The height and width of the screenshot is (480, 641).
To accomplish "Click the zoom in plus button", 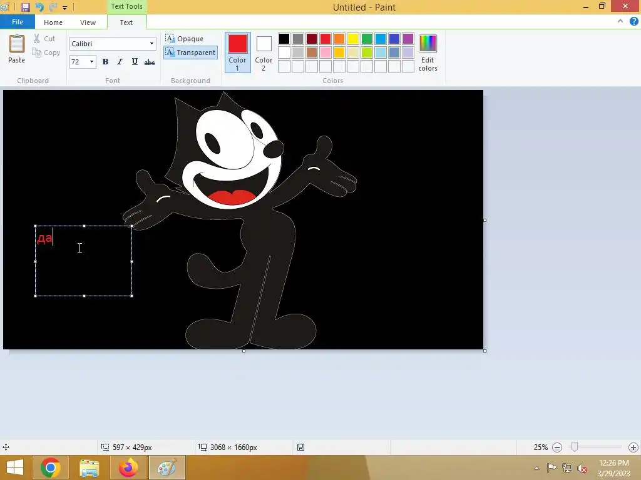I will tap(633, 447).
